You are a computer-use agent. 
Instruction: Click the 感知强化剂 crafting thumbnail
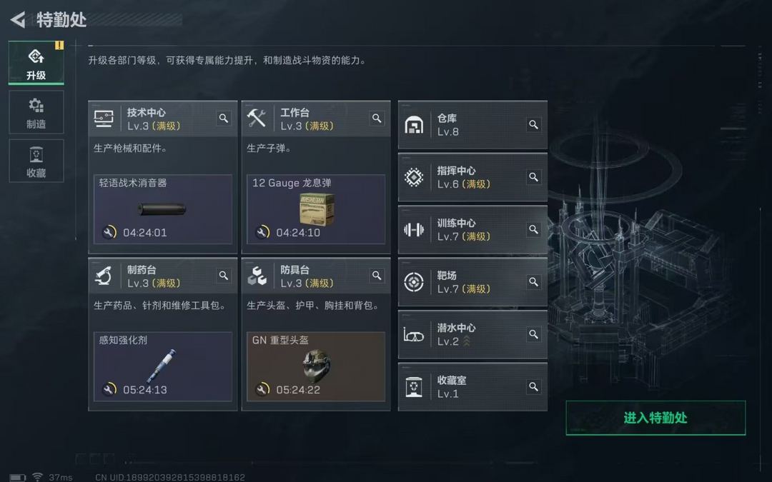point(163,366)
